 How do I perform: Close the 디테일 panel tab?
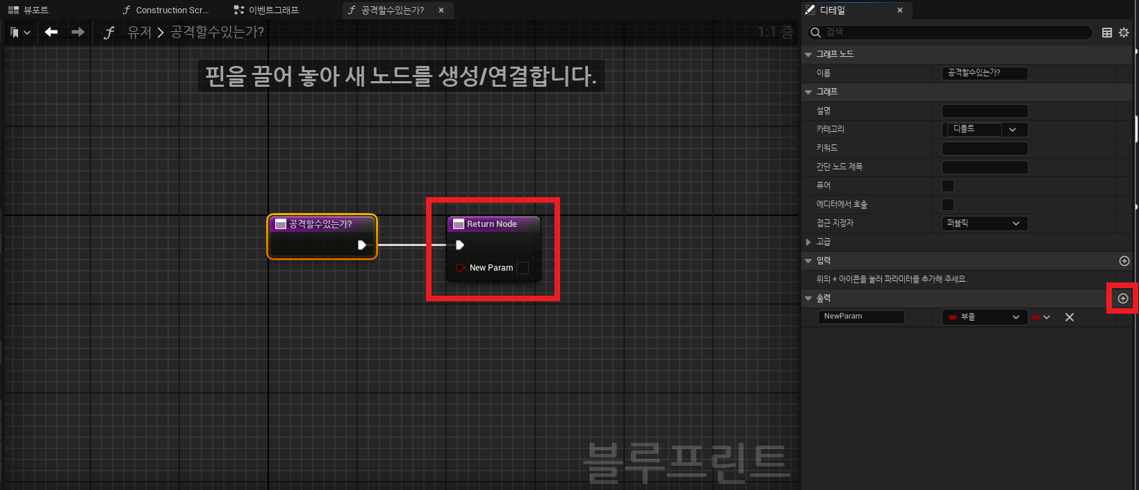(900, 10)
